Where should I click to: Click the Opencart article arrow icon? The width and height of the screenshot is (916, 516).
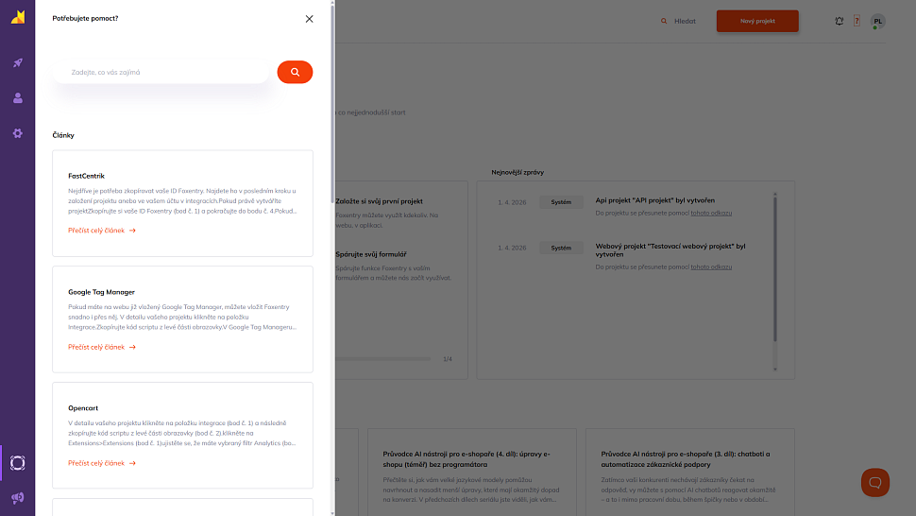[x=132, y=463]
